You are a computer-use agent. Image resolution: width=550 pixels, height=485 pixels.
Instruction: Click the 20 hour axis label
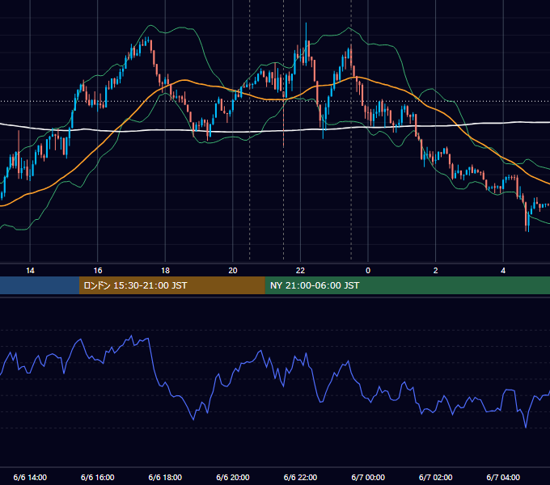point(233,271)
